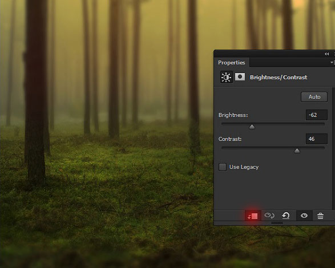Click the Auto button

point(314,97)
